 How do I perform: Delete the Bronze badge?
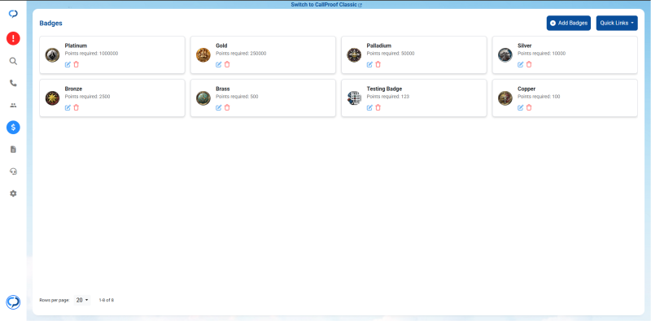pyautogui.click(x=76, y=107)
